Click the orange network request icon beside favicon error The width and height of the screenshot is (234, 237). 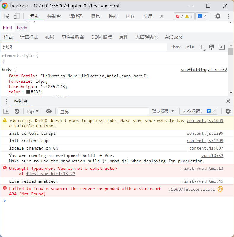tap(220, 189)
